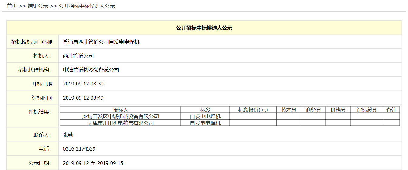Select tenderer value 西北管道公司
Screen dimensions: 408x170
pos(78,56)
